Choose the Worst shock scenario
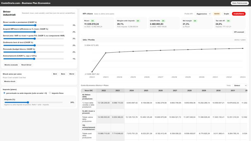This screenshot has height=141, width=251. pos(72,74)
